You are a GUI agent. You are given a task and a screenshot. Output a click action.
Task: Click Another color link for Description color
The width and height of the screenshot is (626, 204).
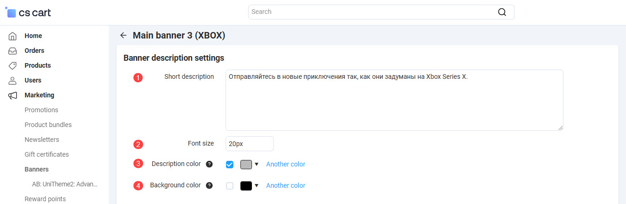[286, 164]
